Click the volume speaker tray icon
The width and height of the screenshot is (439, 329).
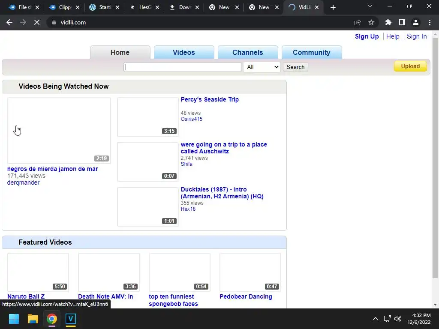(397, 319)
